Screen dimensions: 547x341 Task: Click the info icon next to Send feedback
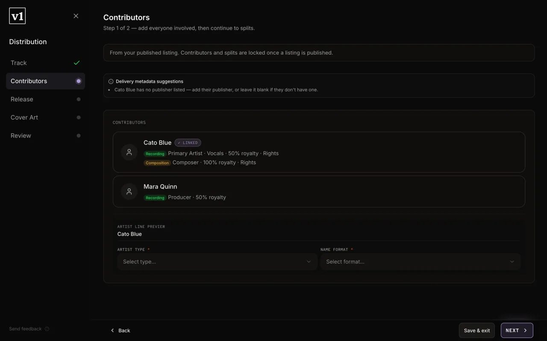click(47, 329)
